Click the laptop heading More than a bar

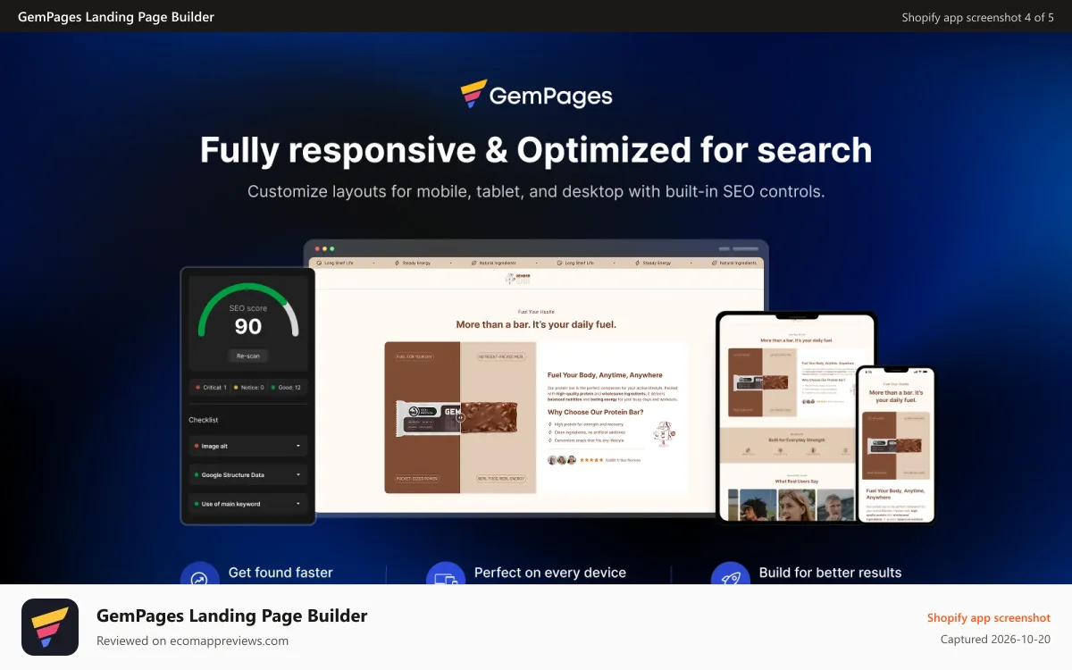[536, 325]
